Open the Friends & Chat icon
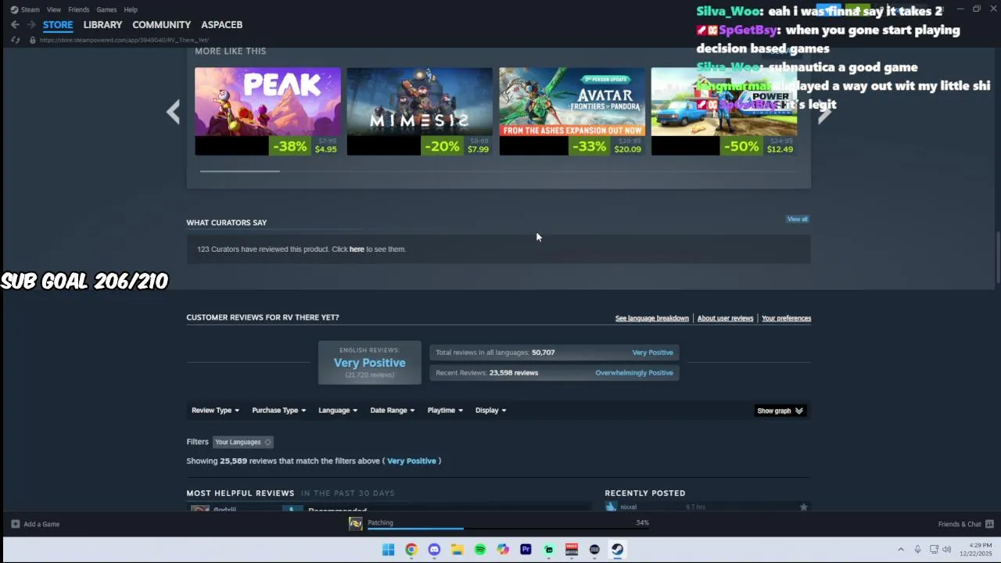This screenshot has width=1001, height=563. (x=989, y=524)
